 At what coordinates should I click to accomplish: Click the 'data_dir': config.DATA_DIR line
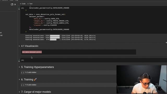(46, 19)
